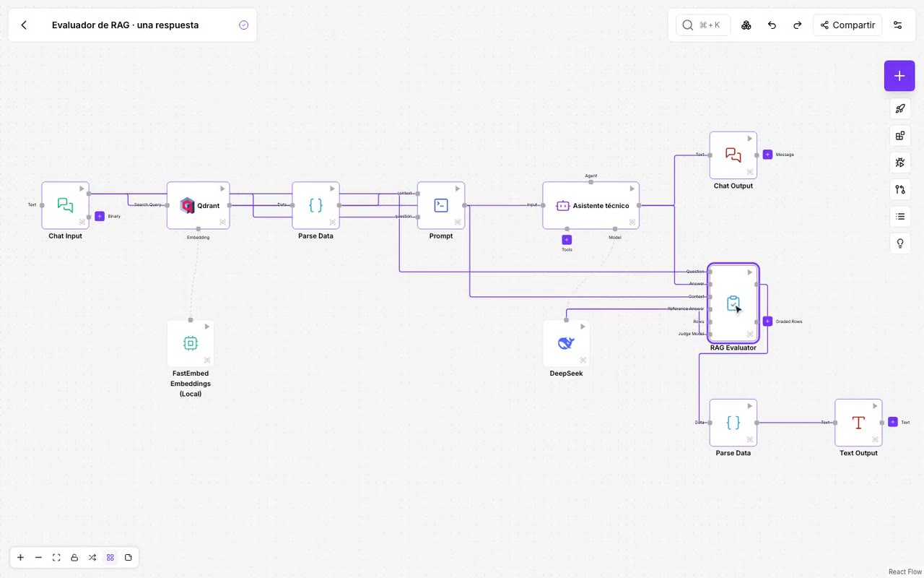Zoom out of the canvas

click(38, 558)
